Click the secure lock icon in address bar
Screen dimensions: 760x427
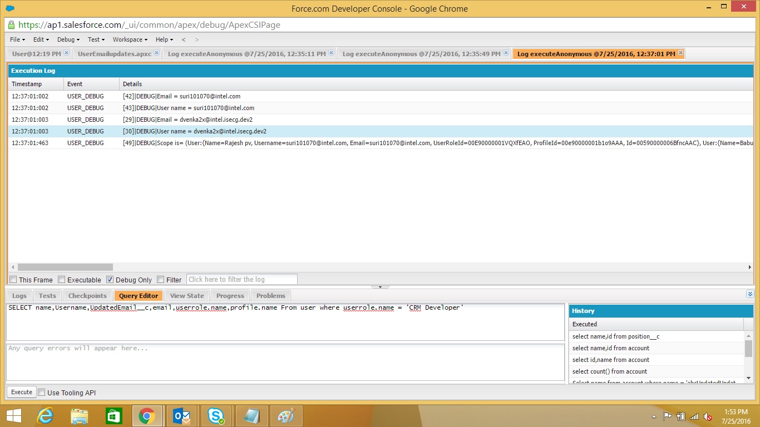pyautogui.click(x=11, y=25)
